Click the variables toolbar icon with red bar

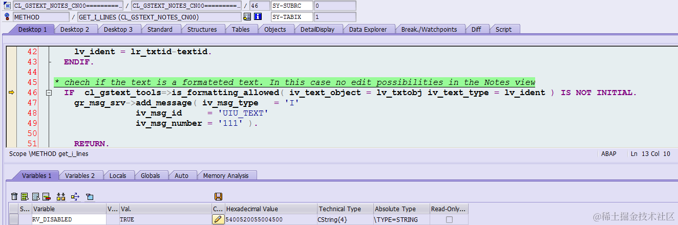click(46, 196)
